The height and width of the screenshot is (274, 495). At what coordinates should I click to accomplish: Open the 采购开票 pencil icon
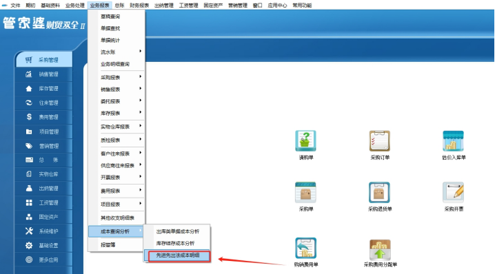(x=454, y=192)
